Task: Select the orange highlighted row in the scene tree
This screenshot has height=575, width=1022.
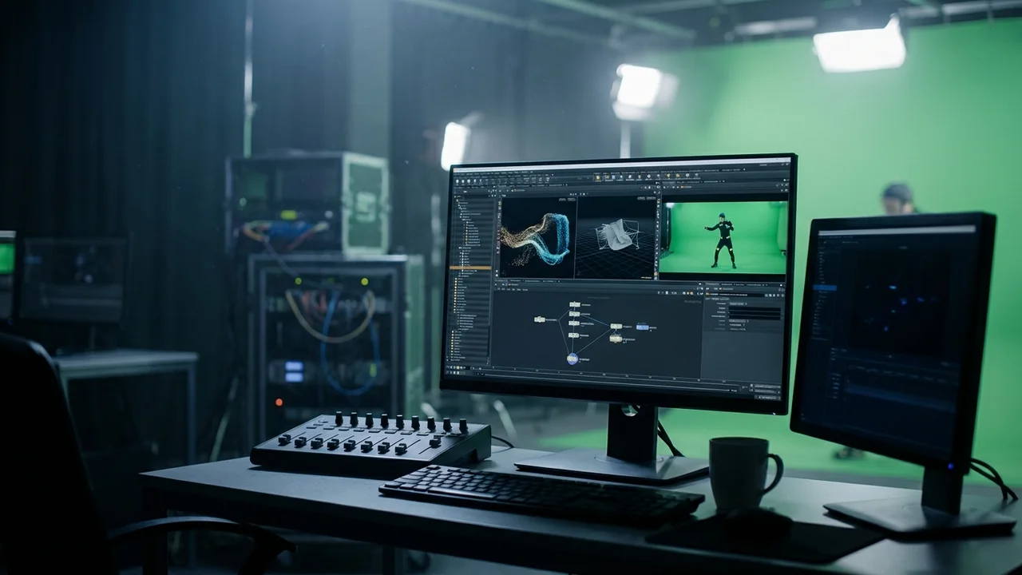Action: [x=470, y=268]
